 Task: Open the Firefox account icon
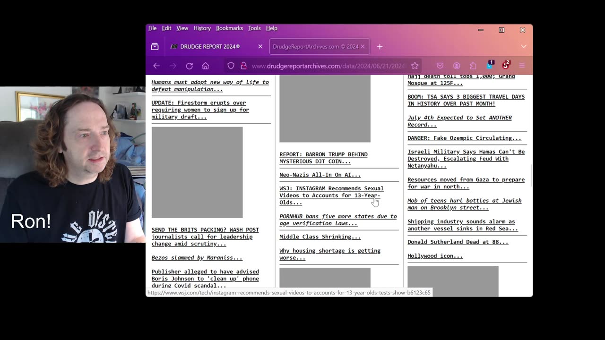[456, 66]
